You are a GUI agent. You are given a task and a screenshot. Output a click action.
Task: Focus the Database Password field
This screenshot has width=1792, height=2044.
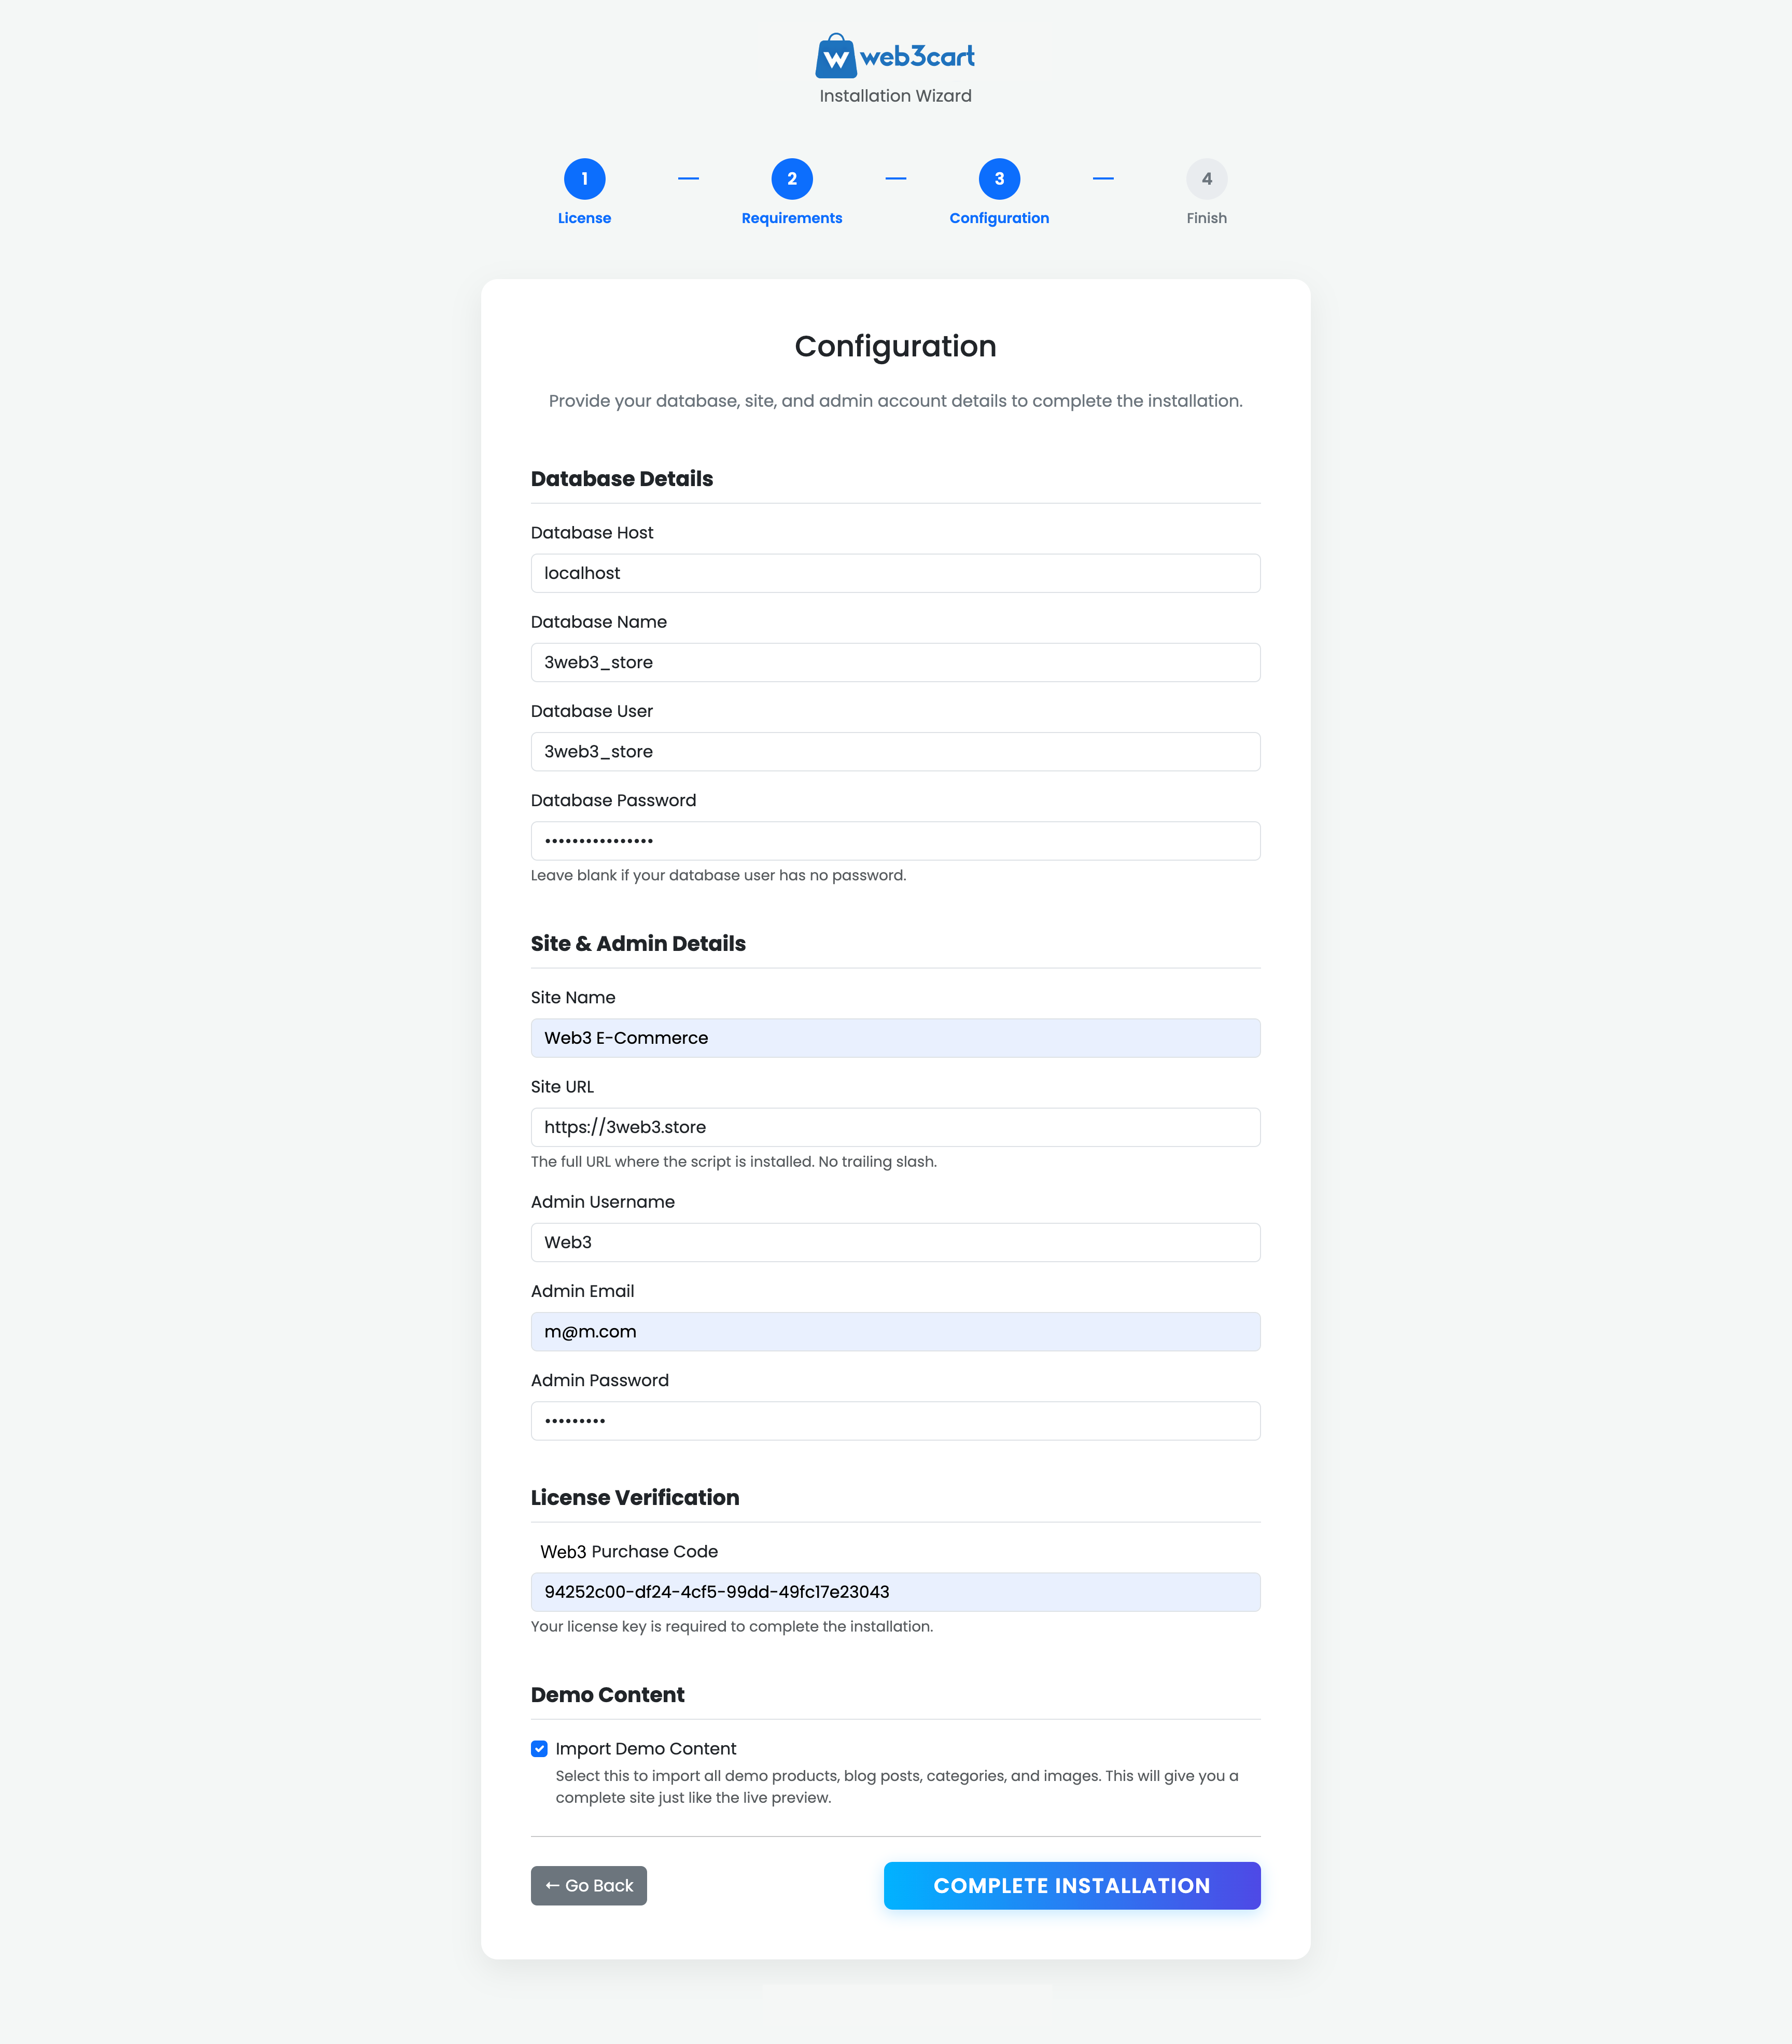(x=894, y=841)
